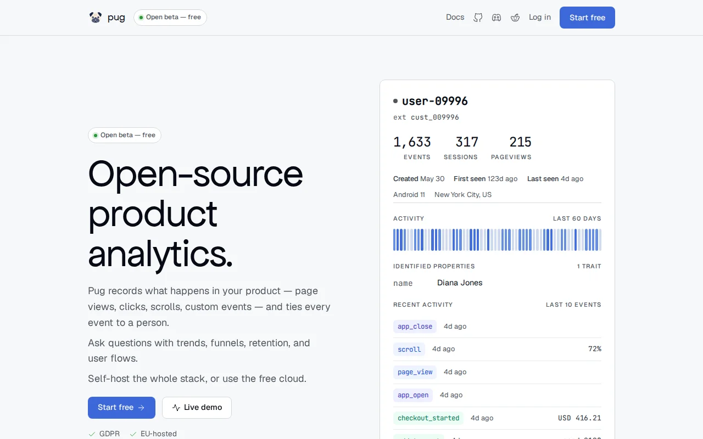This screenshot has height=439, width=703.
Task: Click the Log in link
Action: click(540, 18)
